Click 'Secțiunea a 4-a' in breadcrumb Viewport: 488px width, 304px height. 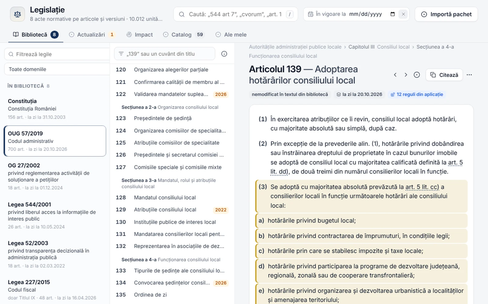pos(435,47)
